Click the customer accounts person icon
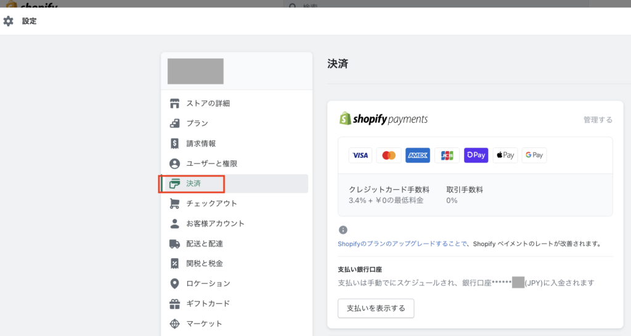The image size is (631, 336). pyautogui.click(x=174, y=224)
